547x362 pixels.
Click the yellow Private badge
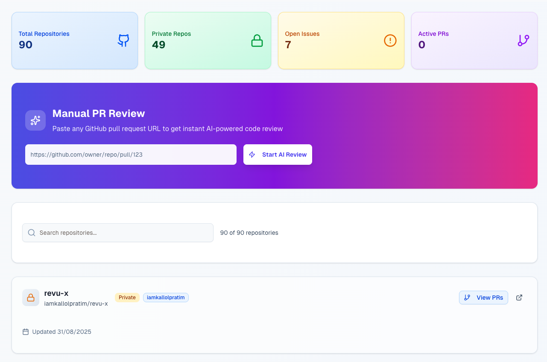click(127, 298)
